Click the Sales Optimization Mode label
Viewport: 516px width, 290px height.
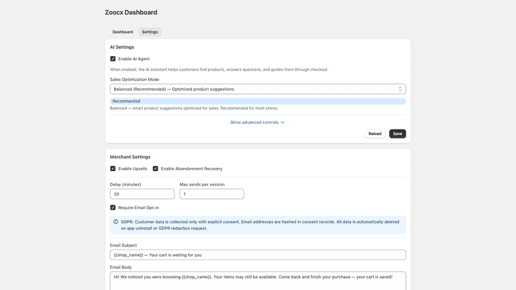click(134, 80)
